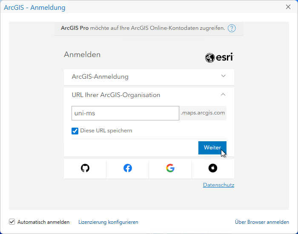This screenshot has height=234, width=298.
Task: Select the "ArcGIS-Anmeldung" section header label
Action: click(100, 77)
